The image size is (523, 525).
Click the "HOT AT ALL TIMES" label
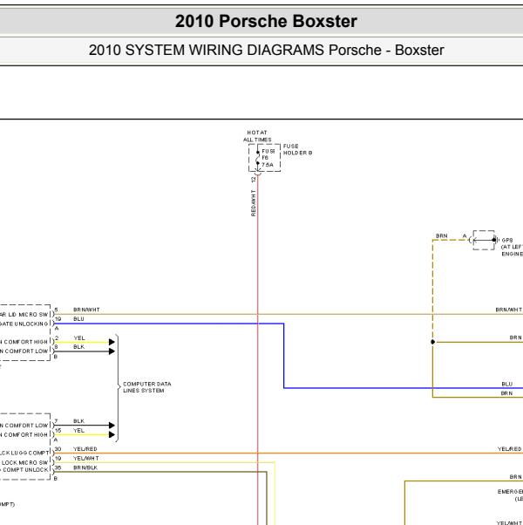tap(257, 136)
